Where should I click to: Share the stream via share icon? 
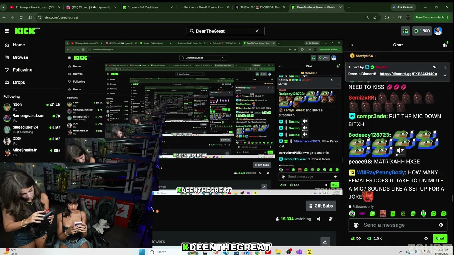[319, 219]
